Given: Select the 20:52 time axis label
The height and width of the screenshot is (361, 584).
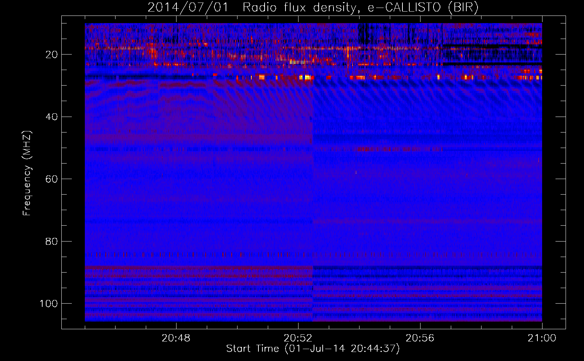Looking at the screenshot, I should (x=298, y=338).
